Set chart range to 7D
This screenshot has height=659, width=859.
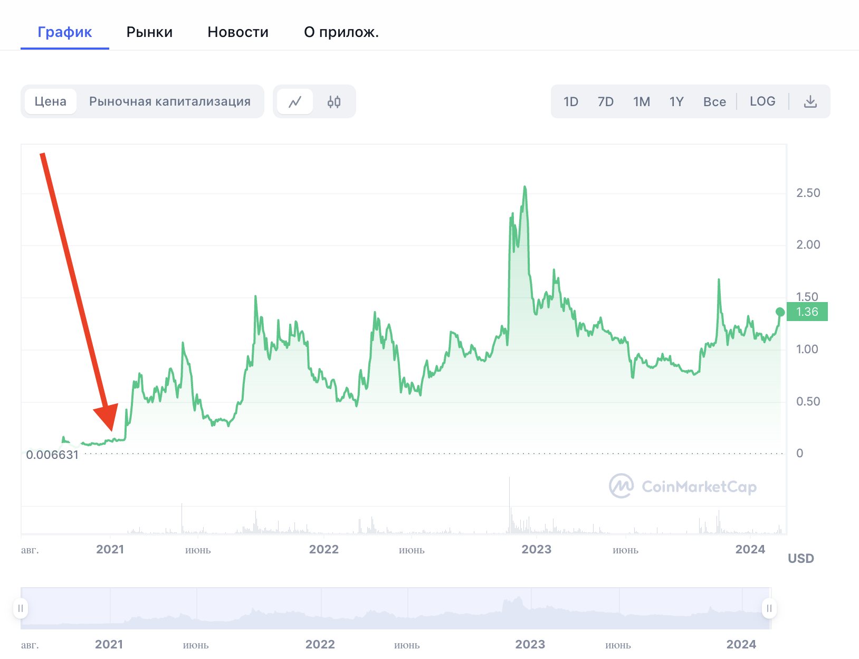605,101
